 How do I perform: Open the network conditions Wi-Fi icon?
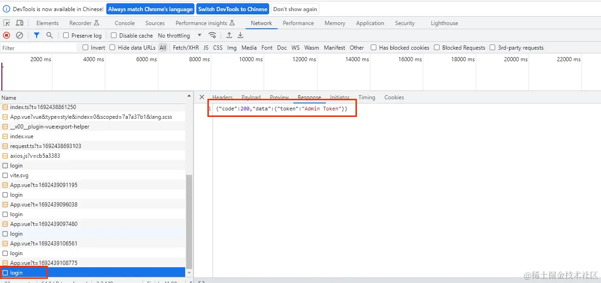pos(212,35)
